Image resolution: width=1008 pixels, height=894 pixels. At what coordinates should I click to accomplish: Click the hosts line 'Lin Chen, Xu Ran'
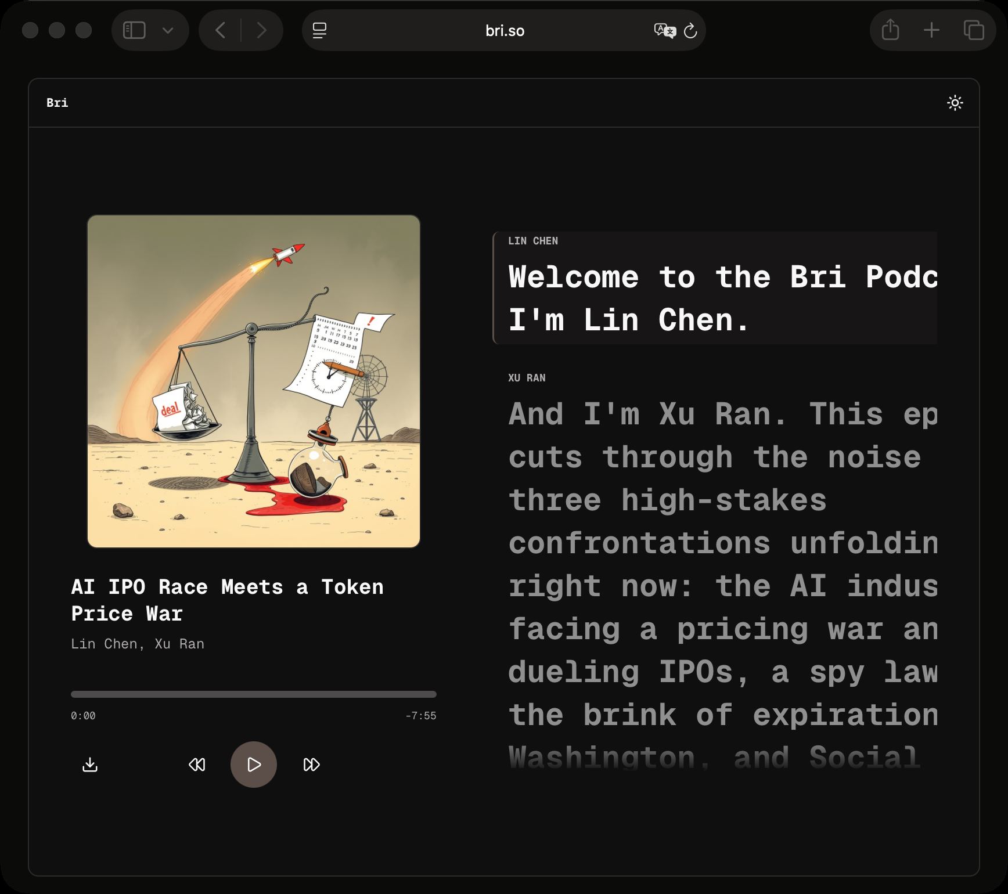tap(138, 644)
